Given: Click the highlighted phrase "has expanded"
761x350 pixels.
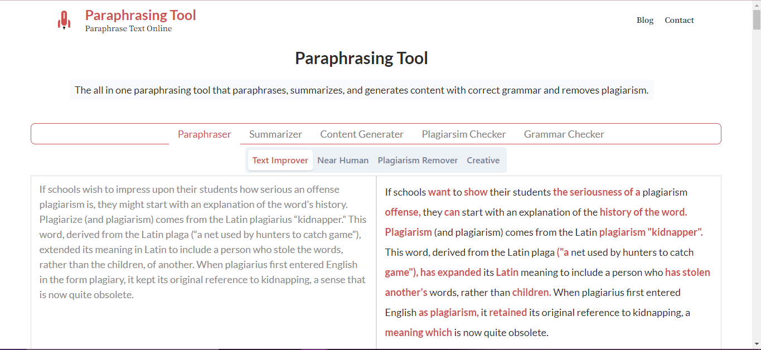Looking at the screenshot, I should 450,273.
